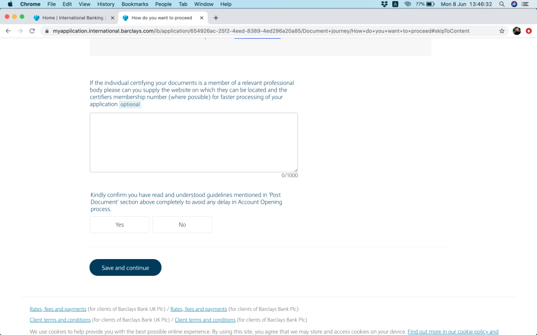Open new tab with plus icon

pos(216,18)
